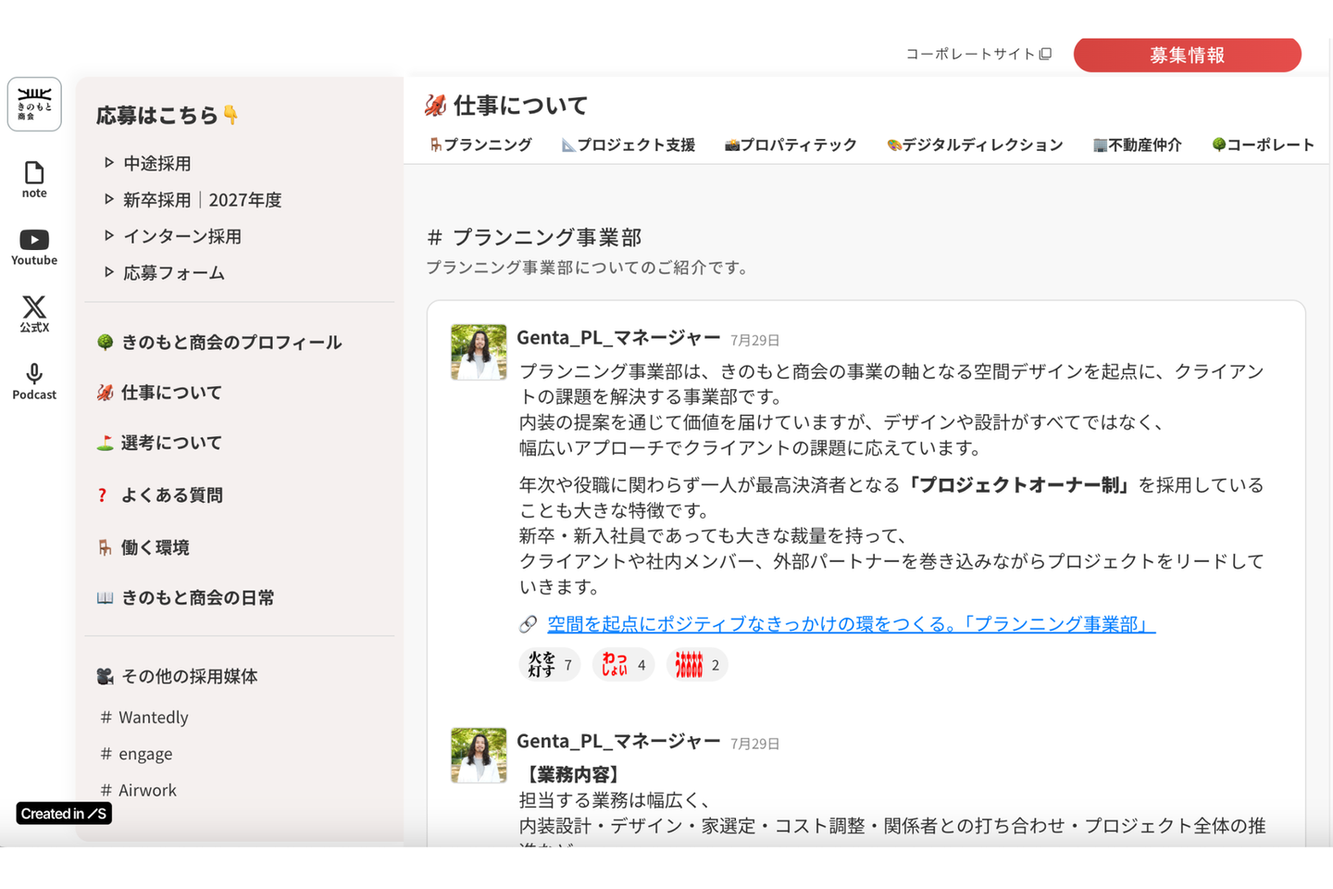
Task: Click the golf flag icon beside 選考について
Action: click(x=106, y=444)
